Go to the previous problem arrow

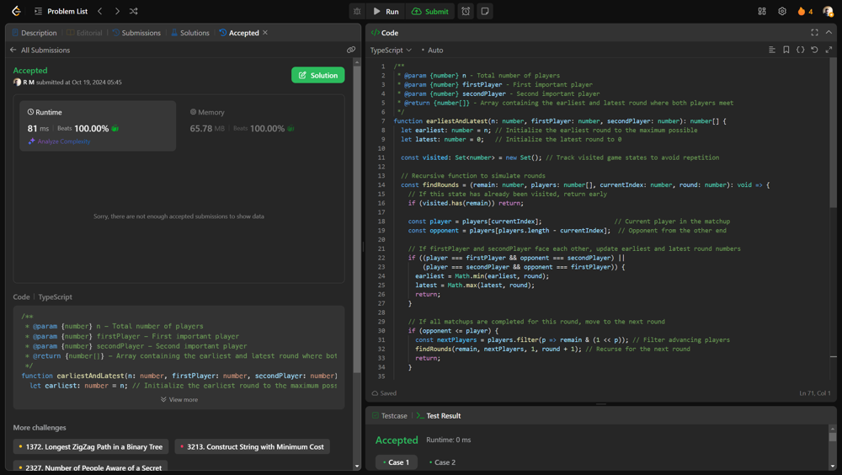100,11
